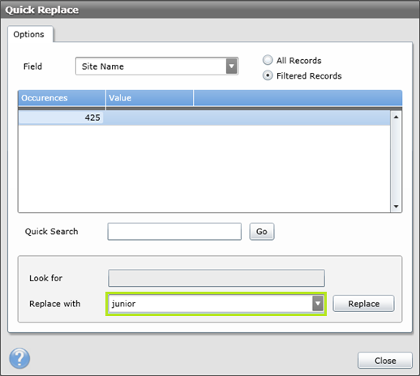Close the Quick Replace dialog
The width and height of the screenshot is (420, 376).
pos(385,361)
